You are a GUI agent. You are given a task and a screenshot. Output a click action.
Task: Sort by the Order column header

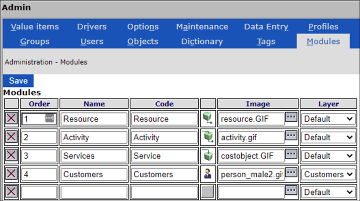(x=39, y=104)
